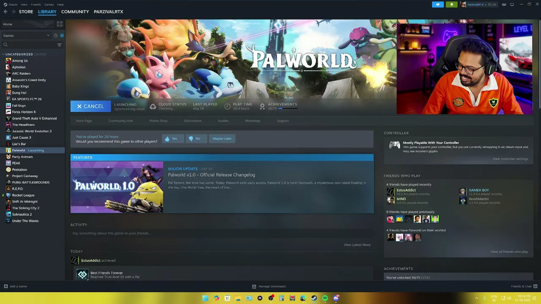Open Palworld Guides
Image resolution: width=541 pixels, height=304 pixels.
click(223, 121)
